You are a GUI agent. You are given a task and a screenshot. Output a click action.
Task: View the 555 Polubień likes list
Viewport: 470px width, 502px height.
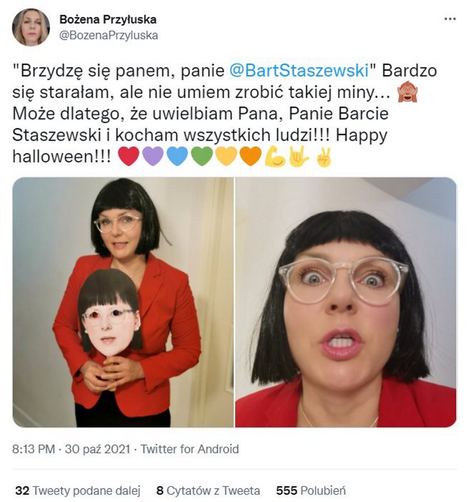click(311, 490)
